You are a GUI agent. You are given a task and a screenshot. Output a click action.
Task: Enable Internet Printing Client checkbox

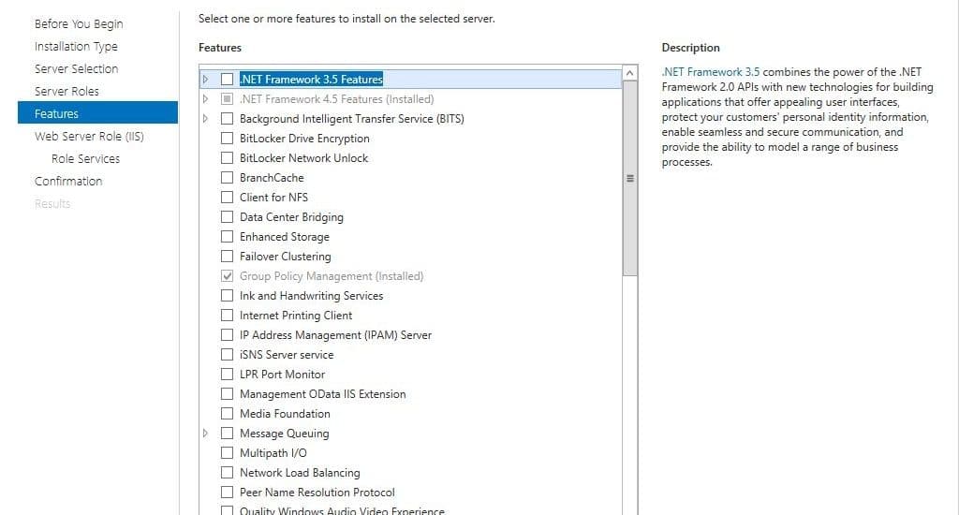point(227,315)
